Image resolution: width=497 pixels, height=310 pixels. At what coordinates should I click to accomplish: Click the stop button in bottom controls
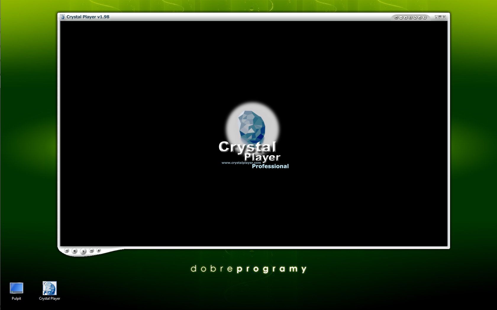click(75, 251)
